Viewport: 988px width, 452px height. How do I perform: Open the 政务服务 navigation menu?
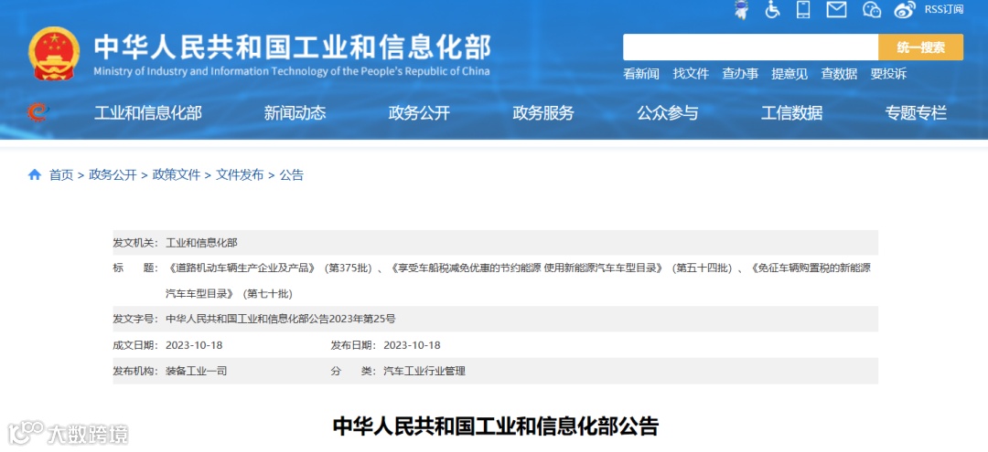click(543, 113)
